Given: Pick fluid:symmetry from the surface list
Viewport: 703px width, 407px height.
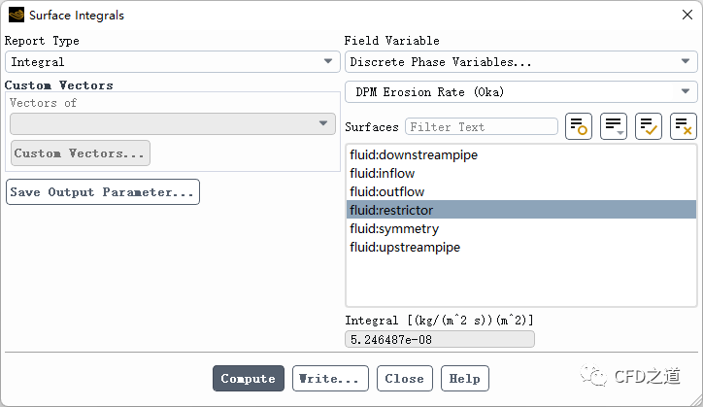Looking at the screenshot, I should click(394, 229).
